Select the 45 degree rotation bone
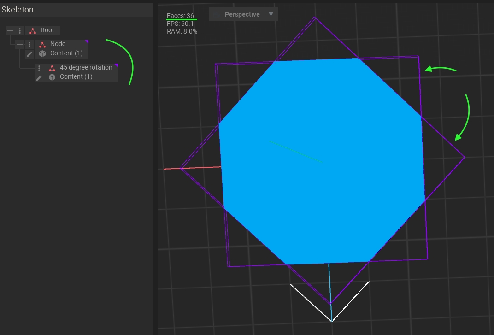The height and width of the screenshot is (335, 494). [86, 67]
